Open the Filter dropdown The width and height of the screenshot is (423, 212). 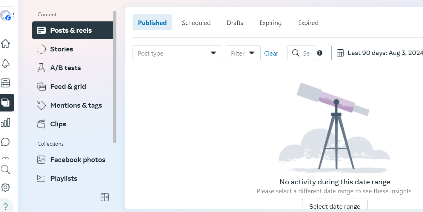coord(243,53)
